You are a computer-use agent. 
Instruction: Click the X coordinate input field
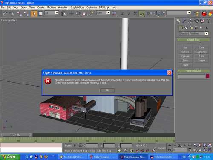point(92,145)
